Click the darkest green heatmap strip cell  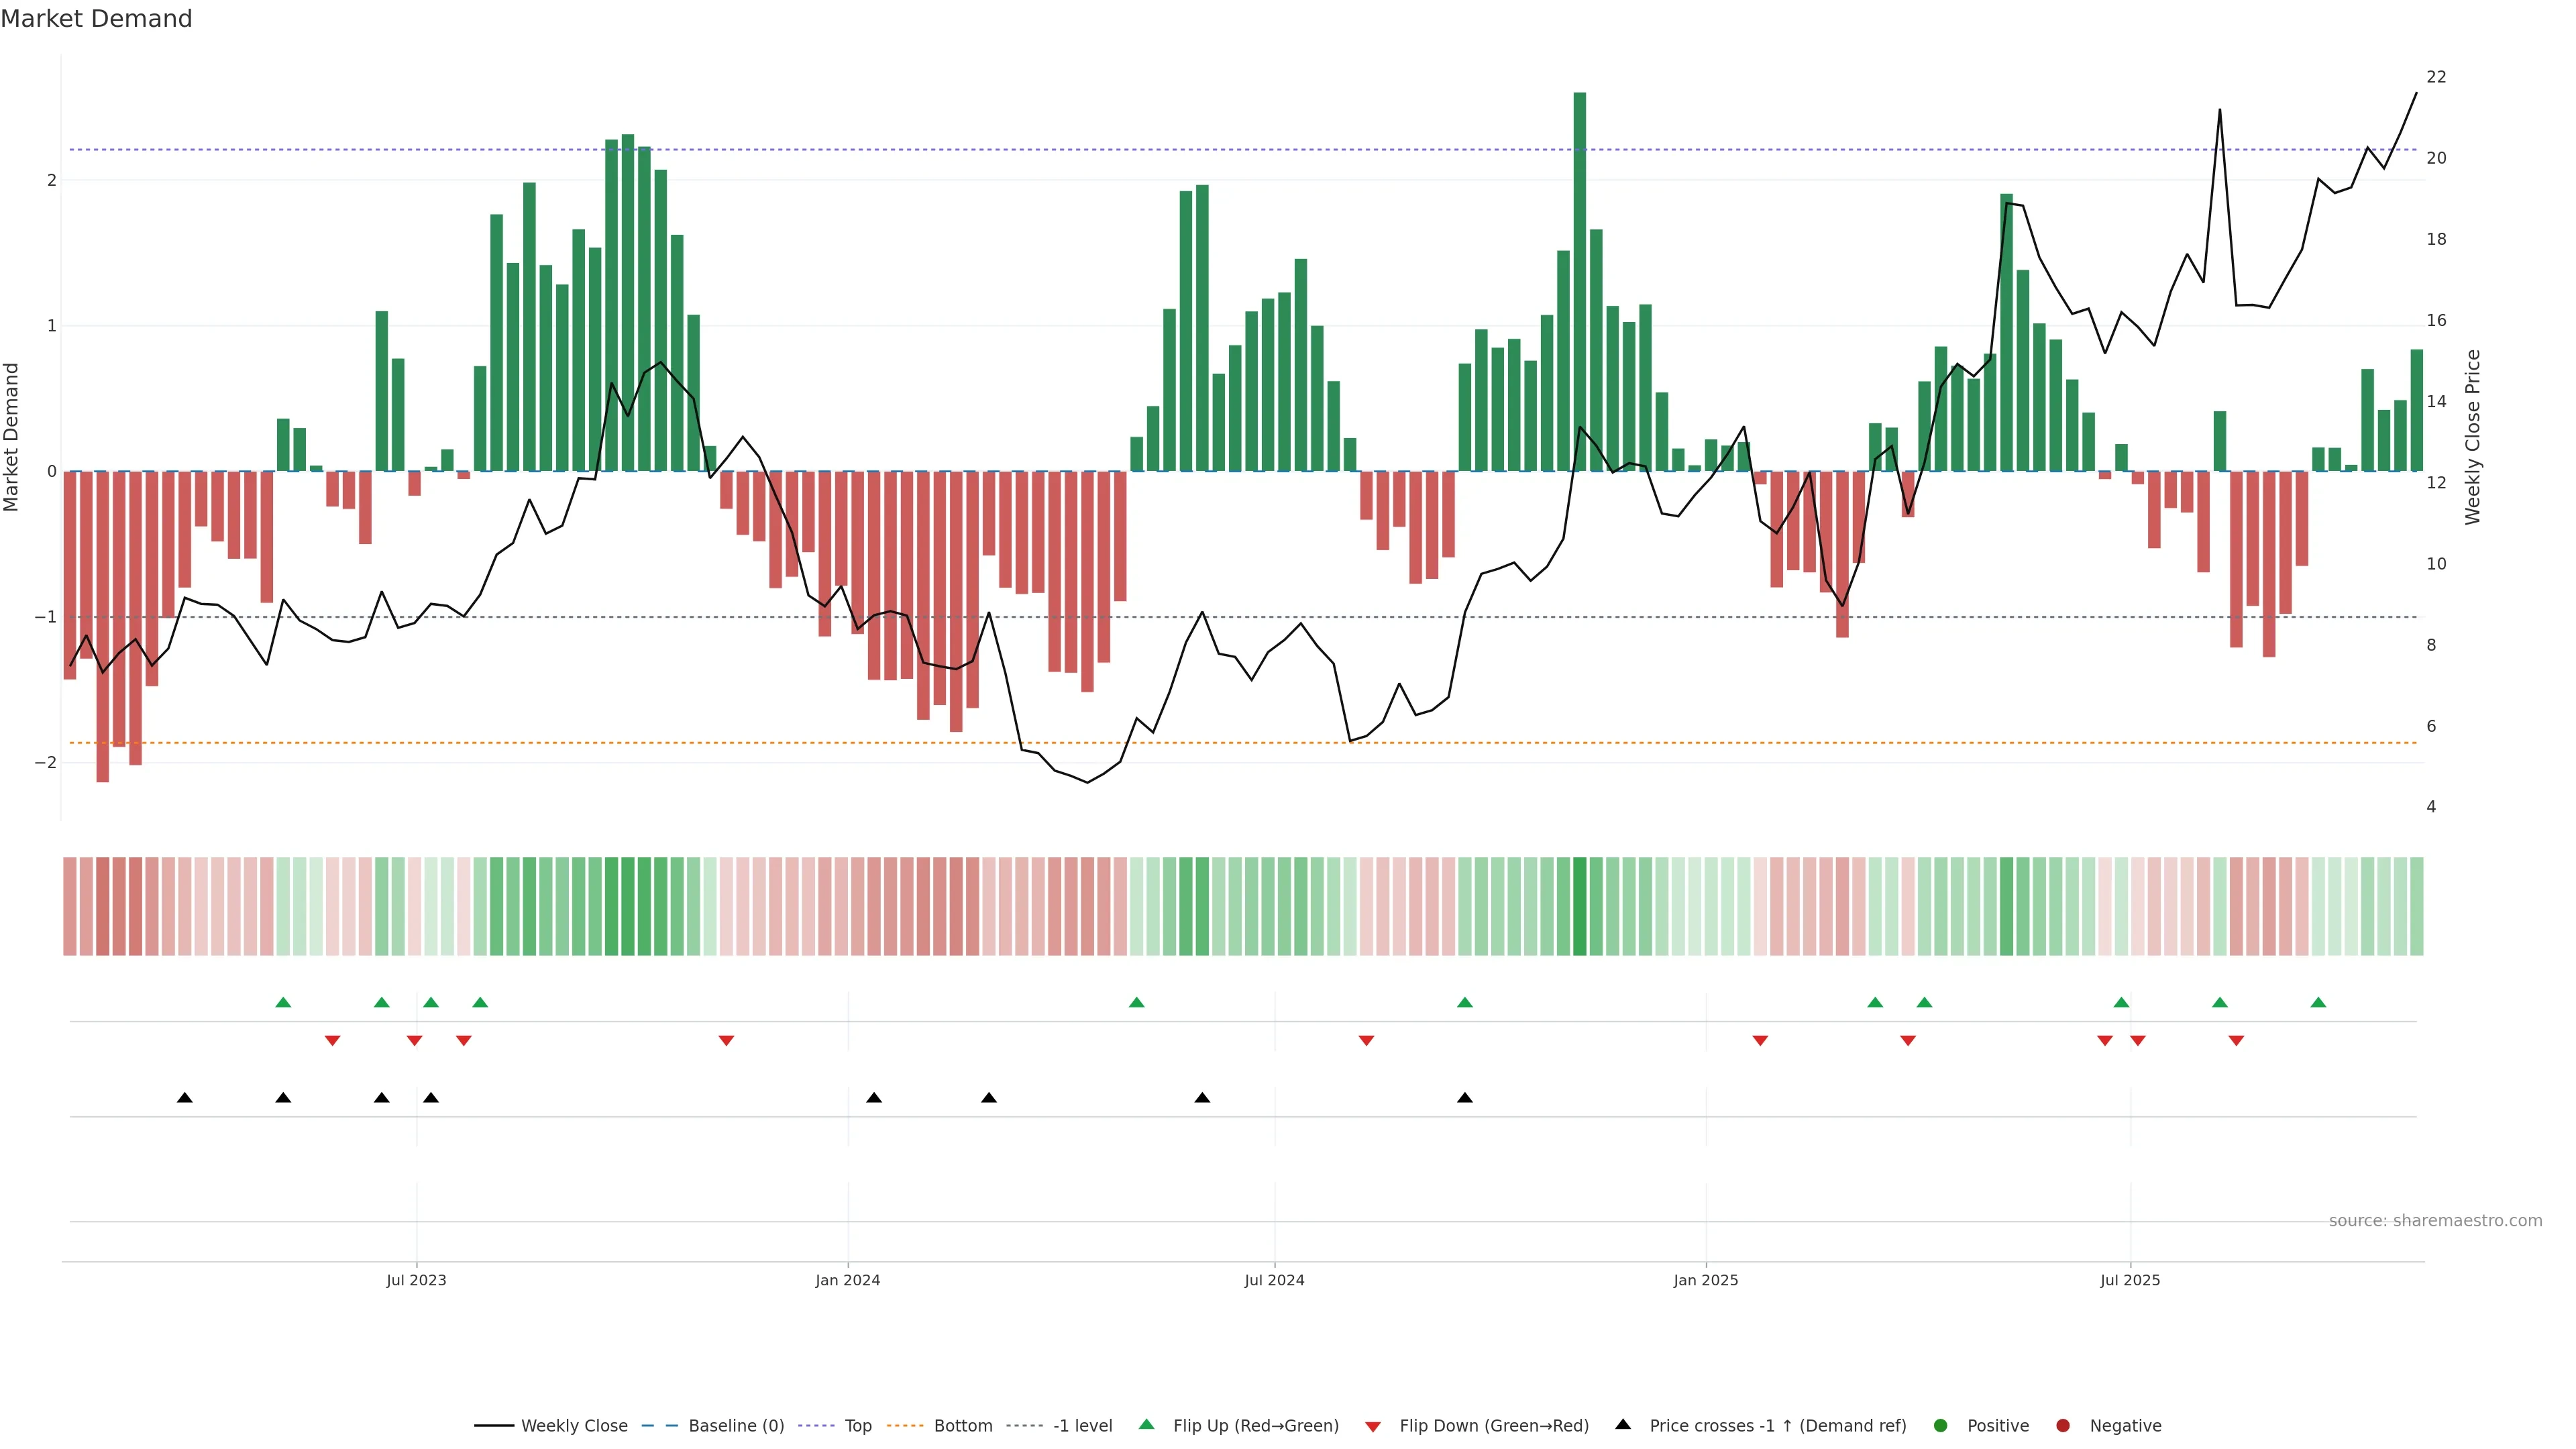[x=1580, y=906]
